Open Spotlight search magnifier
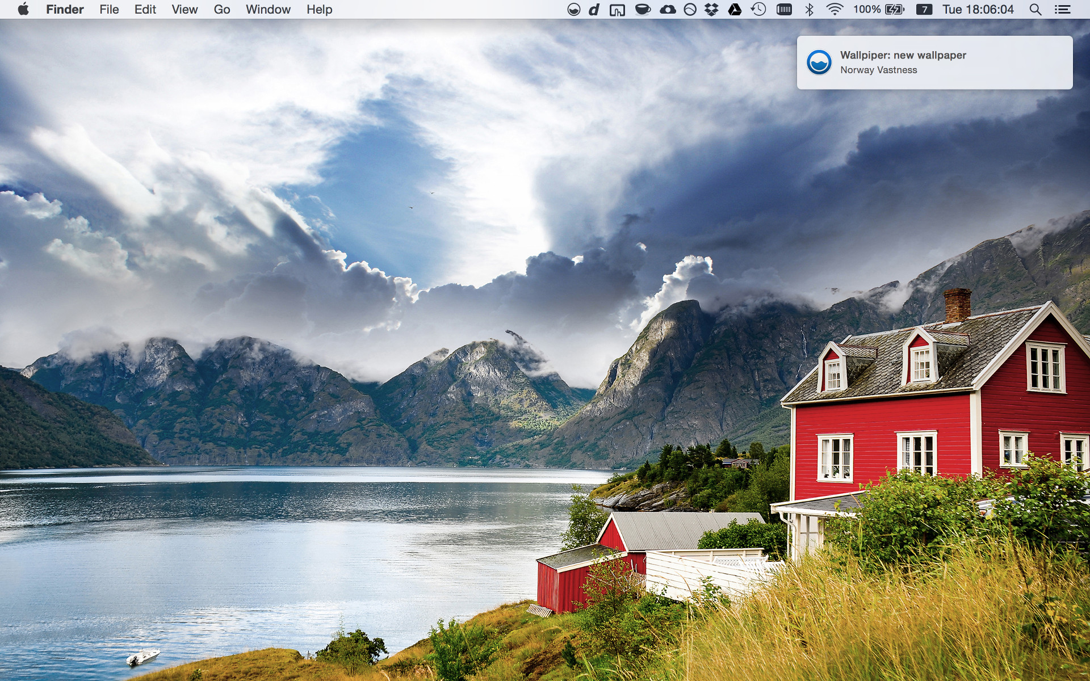This screenshot has width=1090, height=681. click(x=1035, y=10)
